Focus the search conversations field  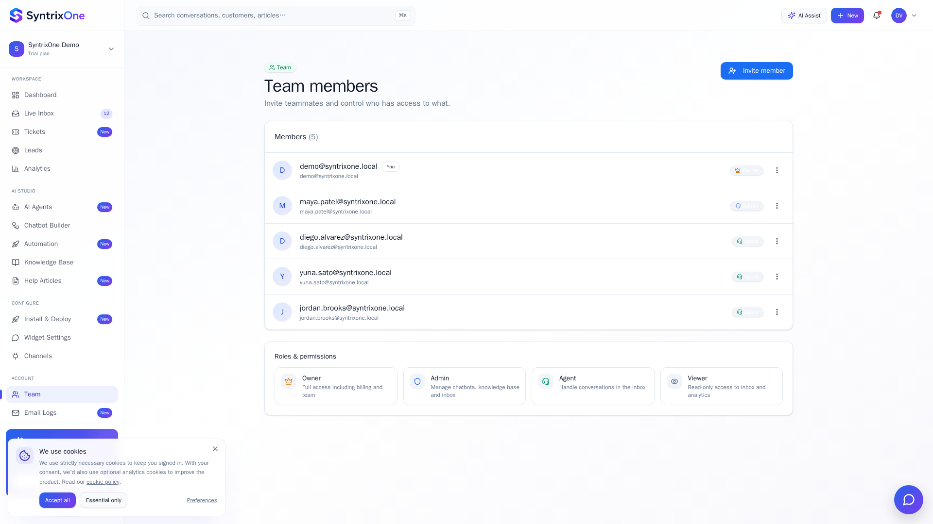point(276,16)
